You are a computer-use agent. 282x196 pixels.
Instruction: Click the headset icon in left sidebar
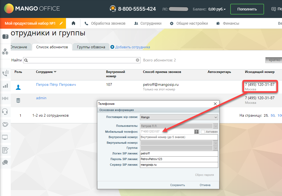click(x=5, y=111)
